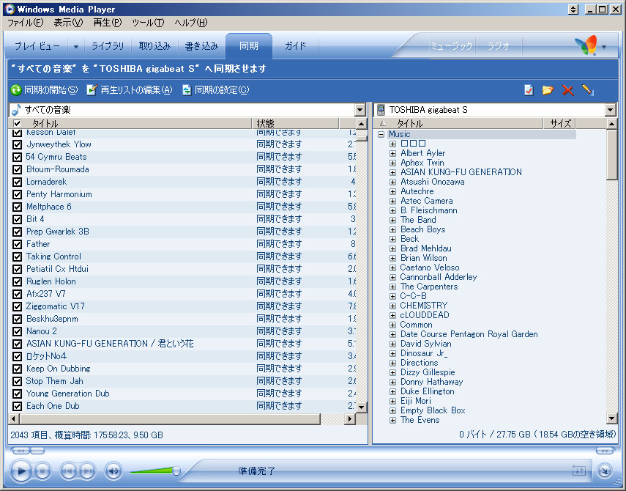The height and width of the screenshot is (491, 626).
Task: Select the track 'Stop Them Jah'
Action: point(55,381)
